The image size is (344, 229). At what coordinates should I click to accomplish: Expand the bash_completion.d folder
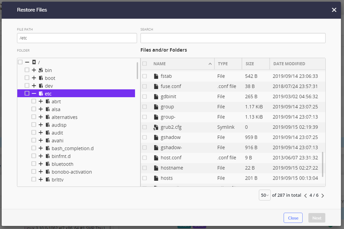[40, 148]
